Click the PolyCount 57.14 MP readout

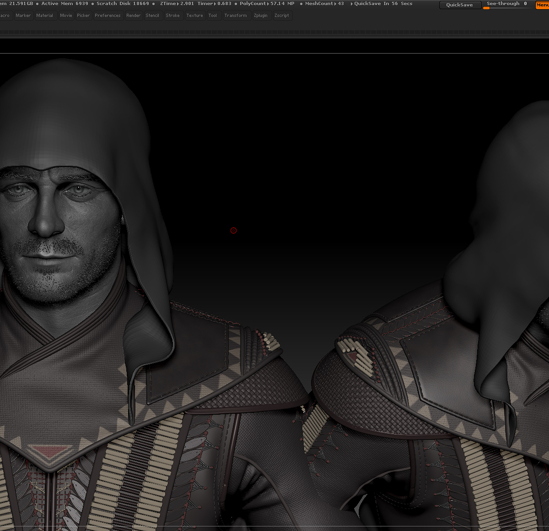pyautogui.click(x=267, y=4)
